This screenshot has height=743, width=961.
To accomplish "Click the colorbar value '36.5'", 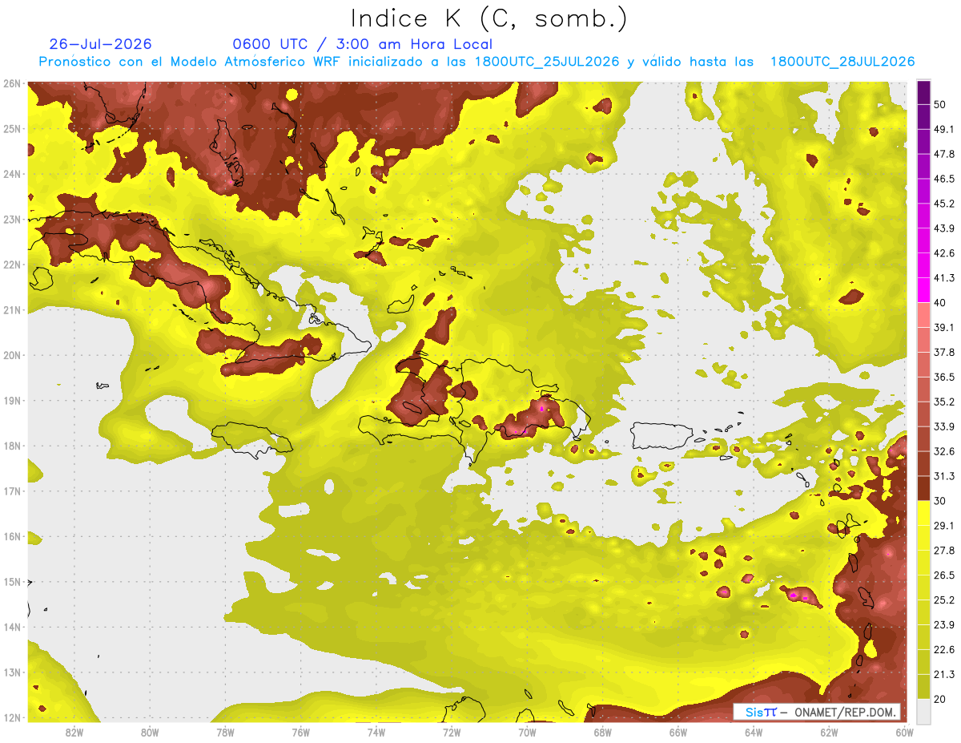I will click(944, 377).
